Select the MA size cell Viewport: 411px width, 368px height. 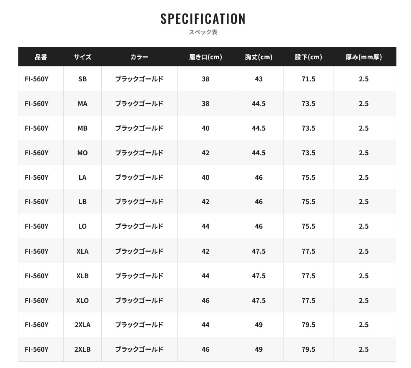83,103
